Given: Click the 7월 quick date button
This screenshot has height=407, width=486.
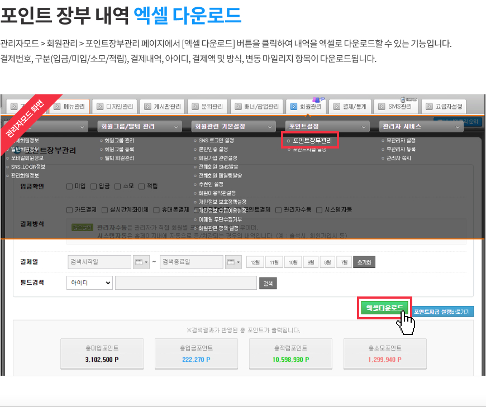Looking at the screenshot, I should (x=344, y=262).
